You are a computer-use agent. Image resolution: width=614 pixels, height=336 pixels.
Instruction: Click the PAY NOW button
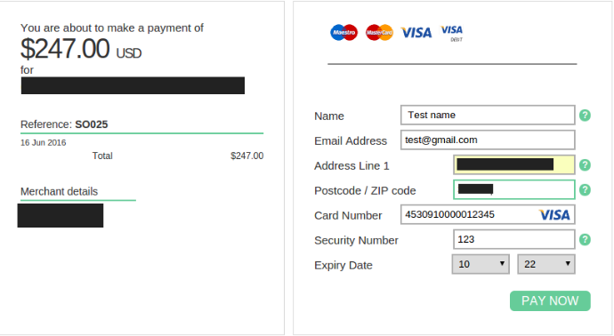(x=550, y=300)
